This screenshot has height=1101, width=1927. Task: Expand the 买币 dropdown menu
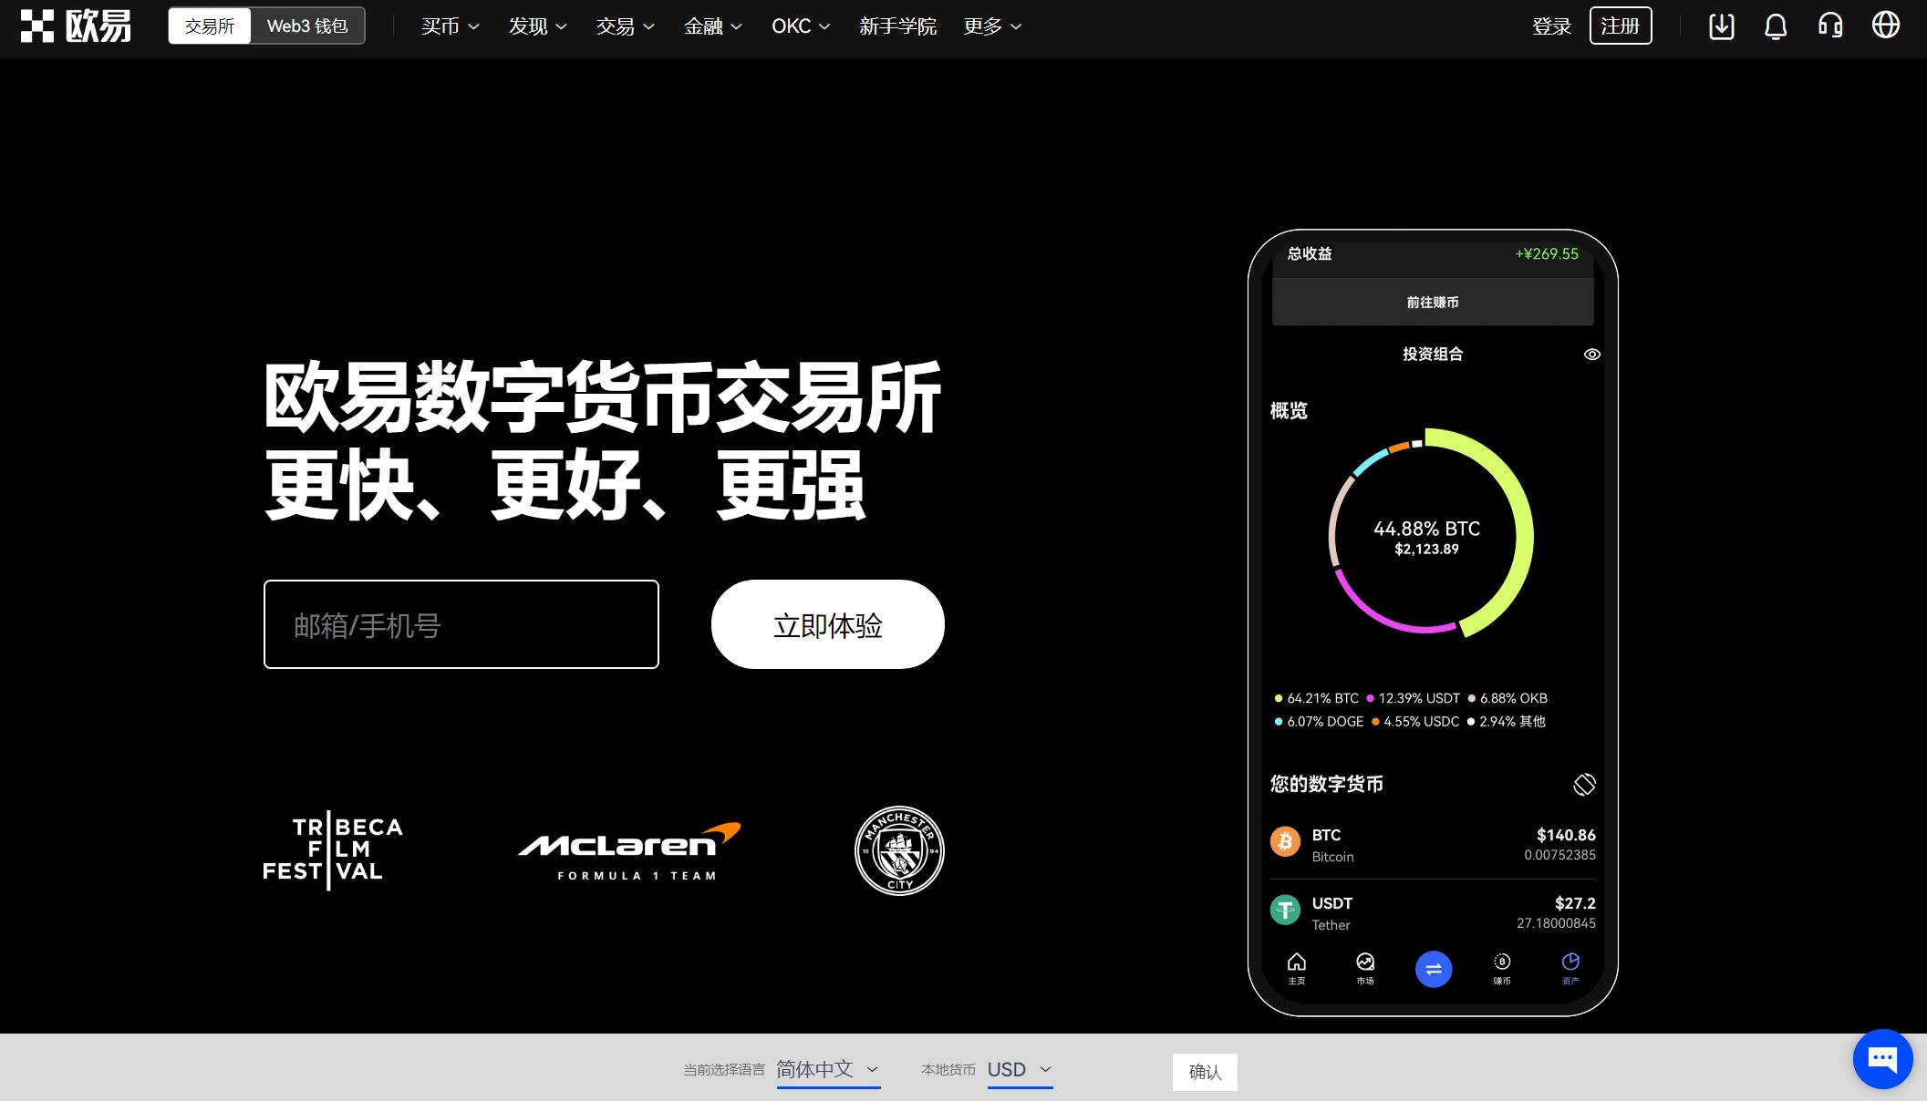(446, 26)
